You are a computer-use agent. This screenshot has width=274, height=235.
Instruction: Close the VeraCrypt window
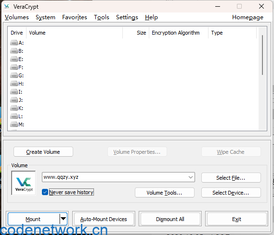(x=261, y=6)
